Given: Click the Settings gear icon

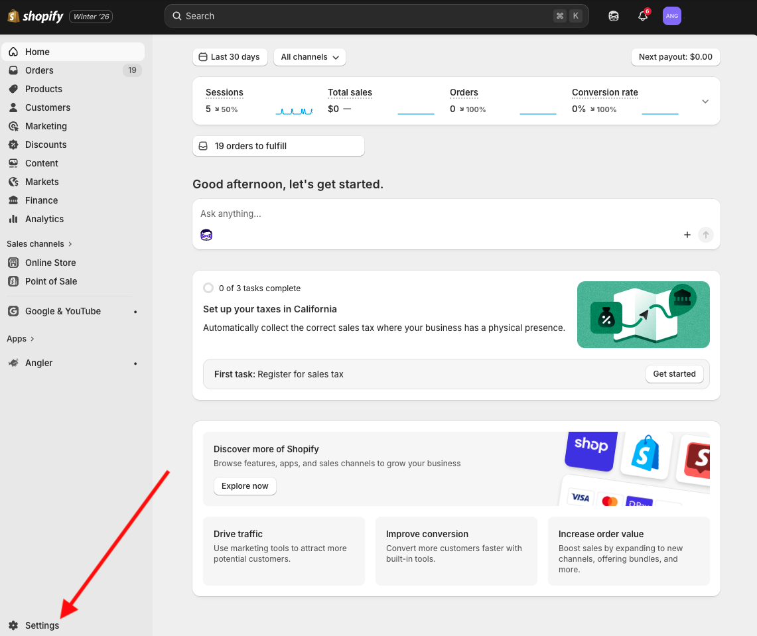Looking at the screenshot, I should coord(13,625).
